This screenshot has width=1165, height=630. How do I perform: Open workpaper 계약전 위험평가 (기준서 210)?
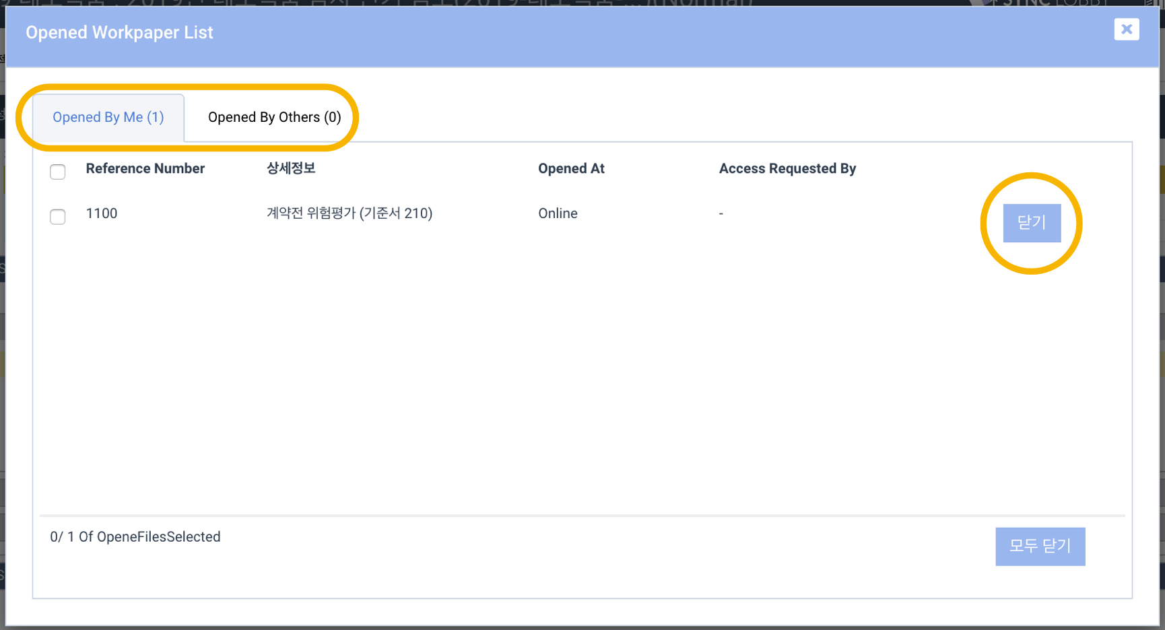349,213
